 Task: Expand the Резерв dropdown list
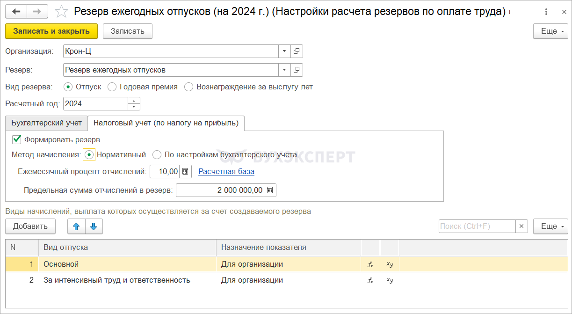tap(284, 70)
